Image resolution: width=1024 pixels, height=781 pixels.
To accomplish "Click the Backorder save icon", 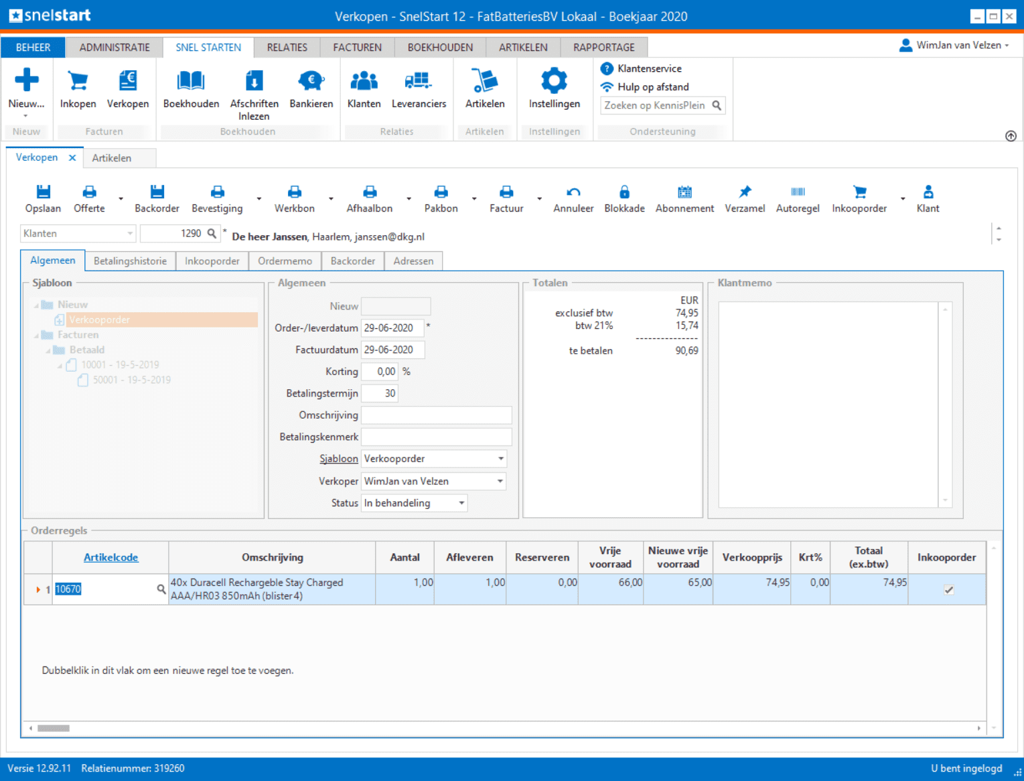I will pos(157,192).
